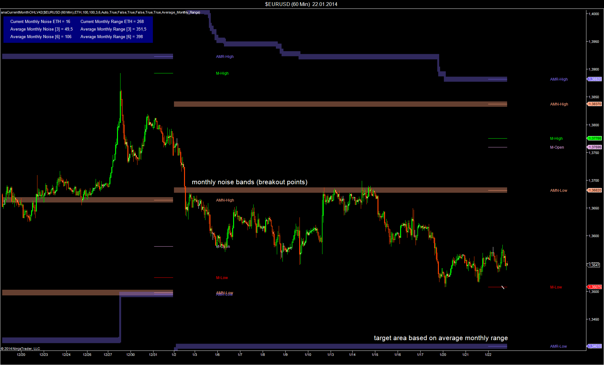The height and width of the screenshot is (365, 604).
Task: Select AMR-High label beside the 1,38820 marker
Action: 559,79
